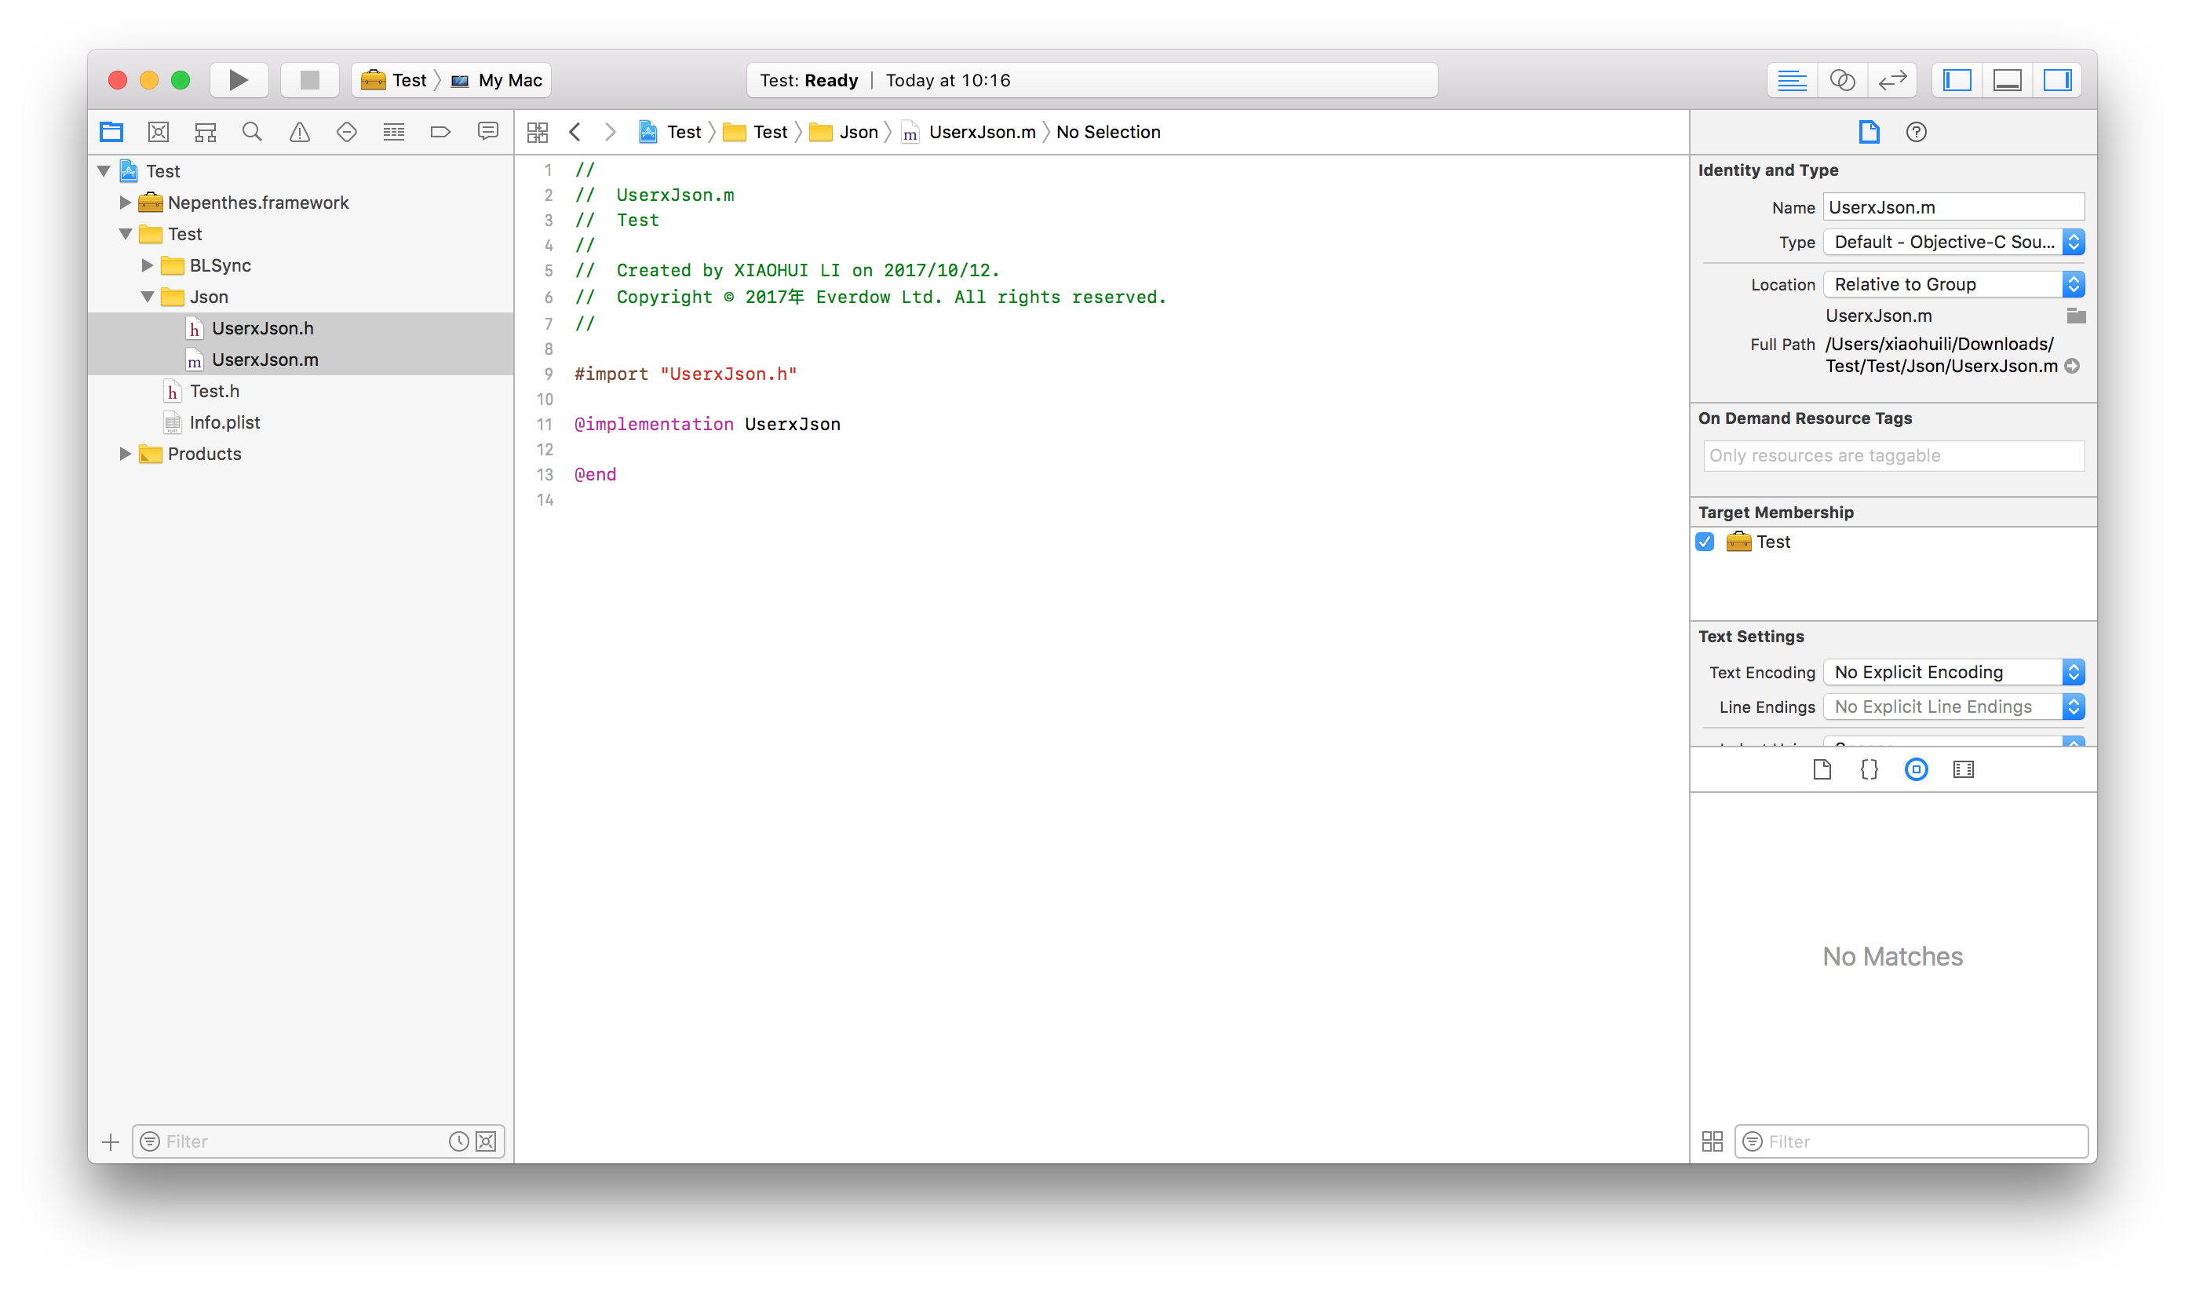This screenshot has height=1289, width=2185.
Task: Open the Text Encoding dropdown
Action: (x=1953, y=671)
